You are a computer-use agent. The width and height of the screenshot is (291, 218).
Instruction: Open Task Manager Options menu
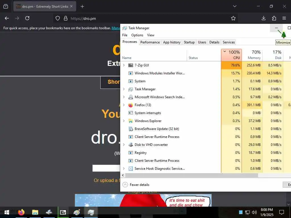(137, 35)
